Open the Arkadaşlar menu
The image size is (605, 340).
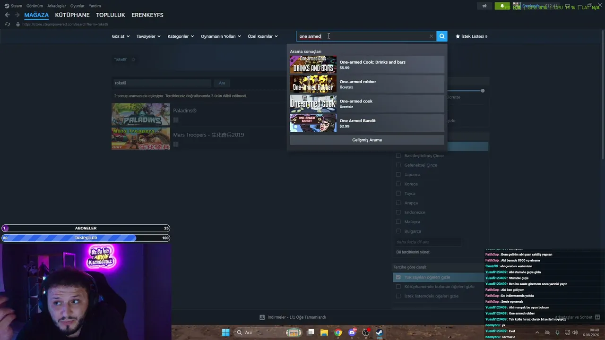coord(57,6)
